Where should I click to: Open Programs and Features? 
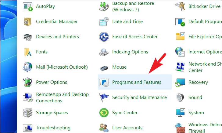click(x=137, y=82)
